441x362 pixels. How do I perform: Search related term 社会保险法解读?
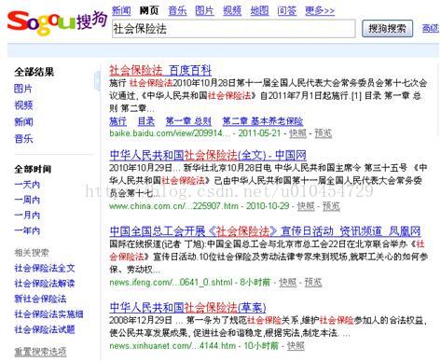45,284
